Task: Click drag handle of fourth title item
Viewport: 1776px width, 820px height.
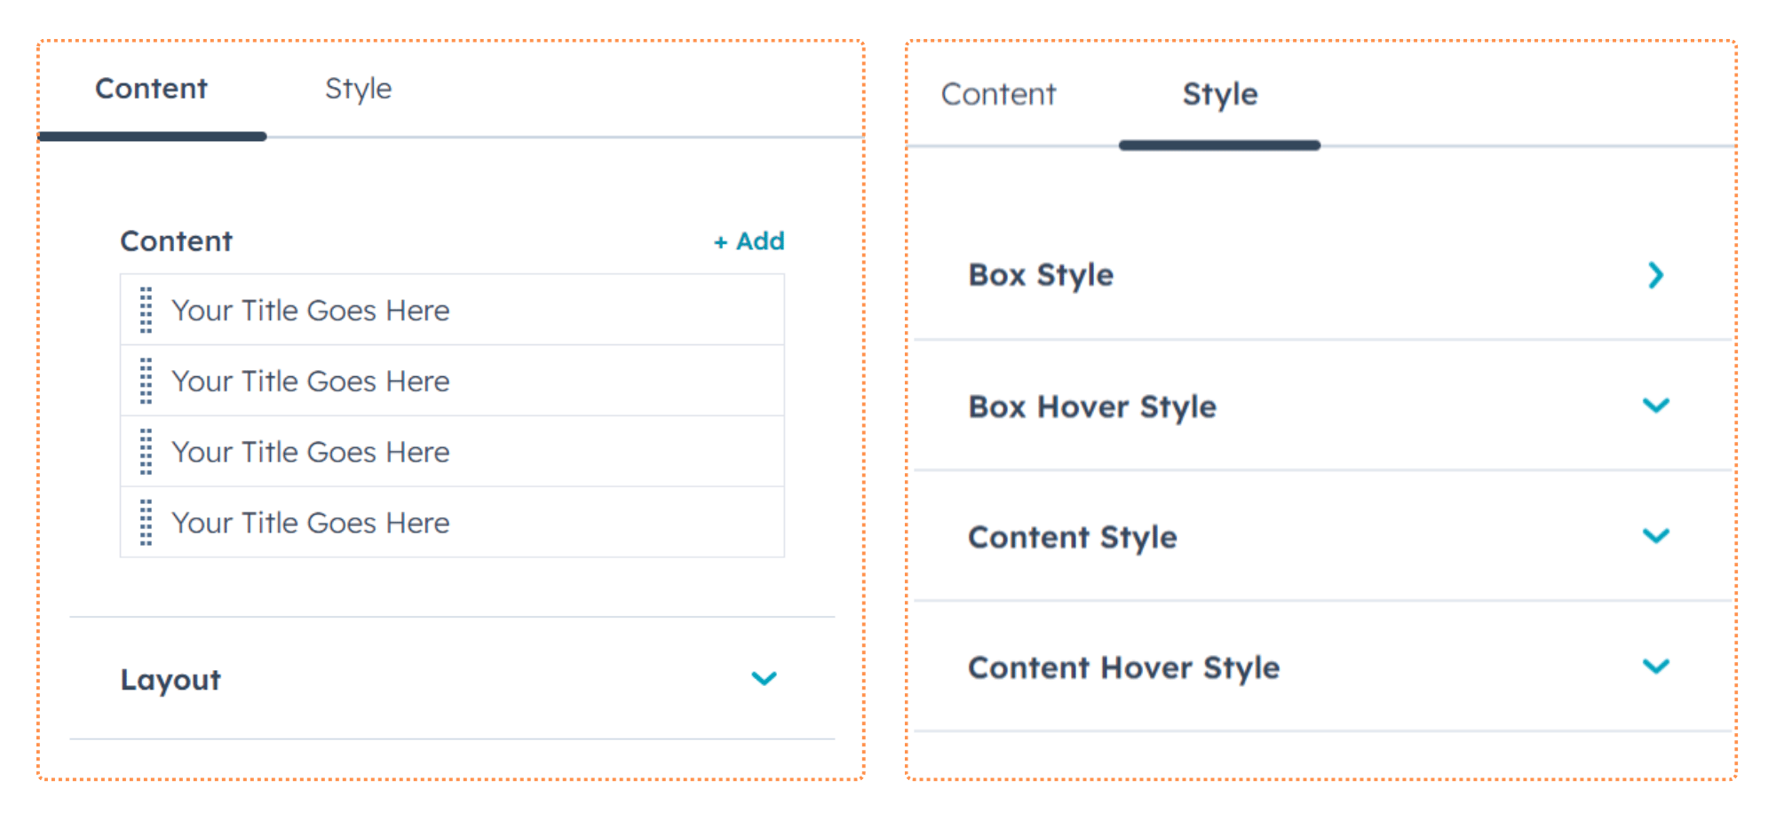Action: [147, 523]
